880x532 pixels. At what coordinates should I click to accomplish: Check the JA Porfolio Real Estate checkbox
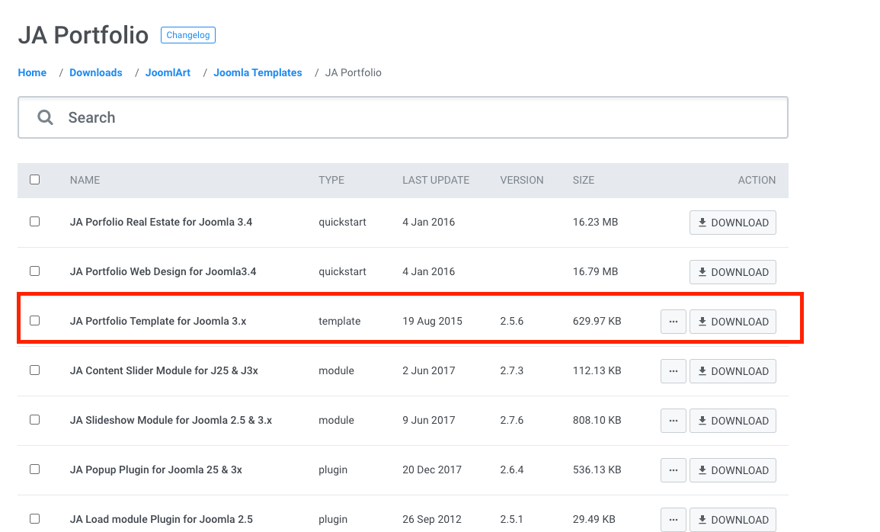click(34, 222)
